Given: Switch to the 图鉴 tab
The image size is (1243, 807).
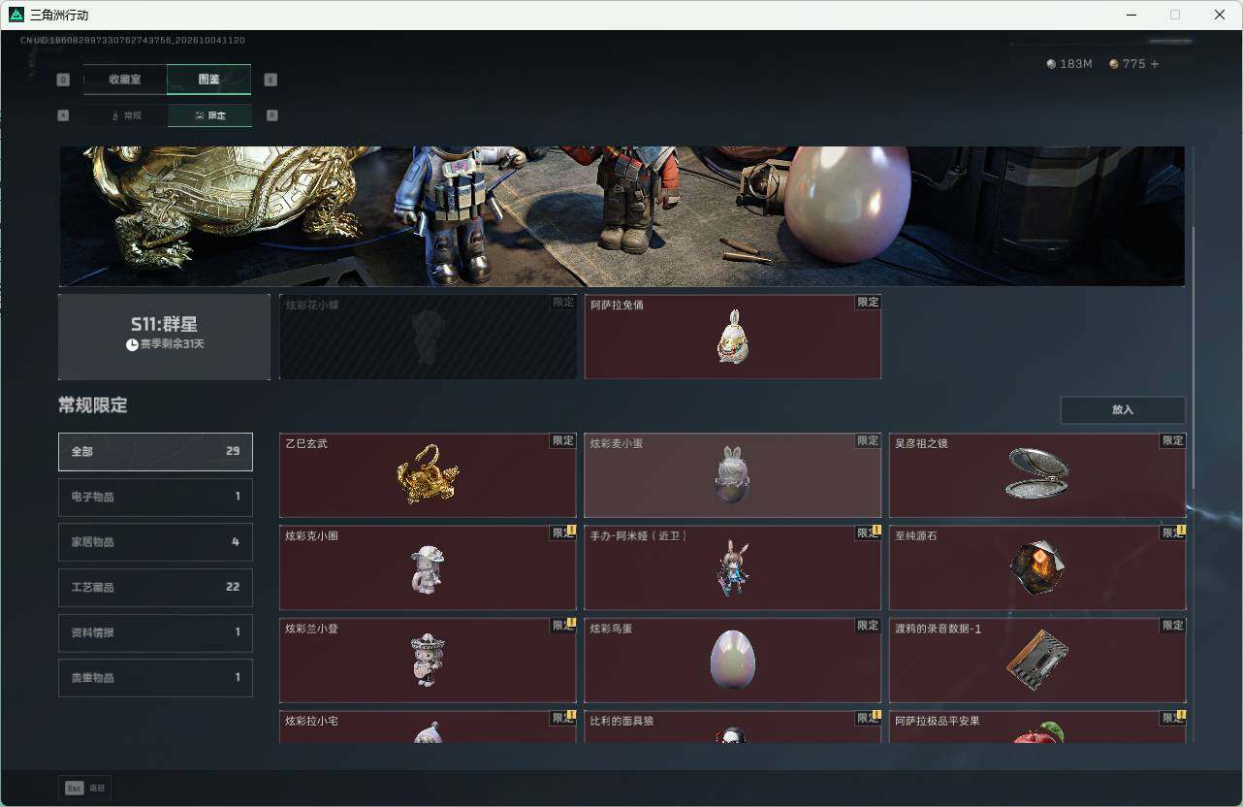Looking at the screenshot, I should [x=209, y=80].
